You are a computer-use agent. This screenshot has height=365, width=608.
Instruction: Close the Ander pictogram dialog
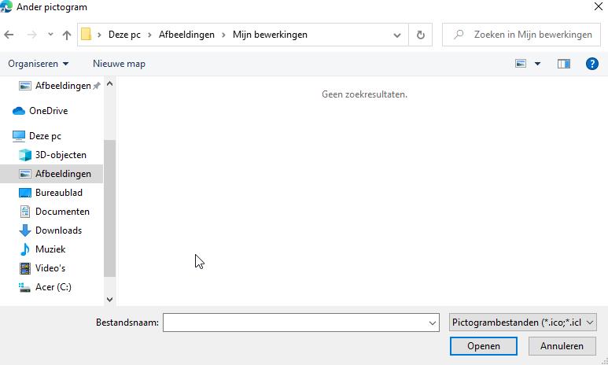599,6
